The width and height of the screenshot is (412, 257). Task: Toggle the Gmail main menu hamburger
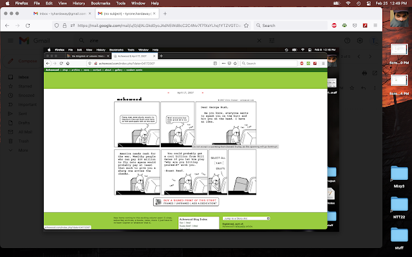click(x=10, y=40)
